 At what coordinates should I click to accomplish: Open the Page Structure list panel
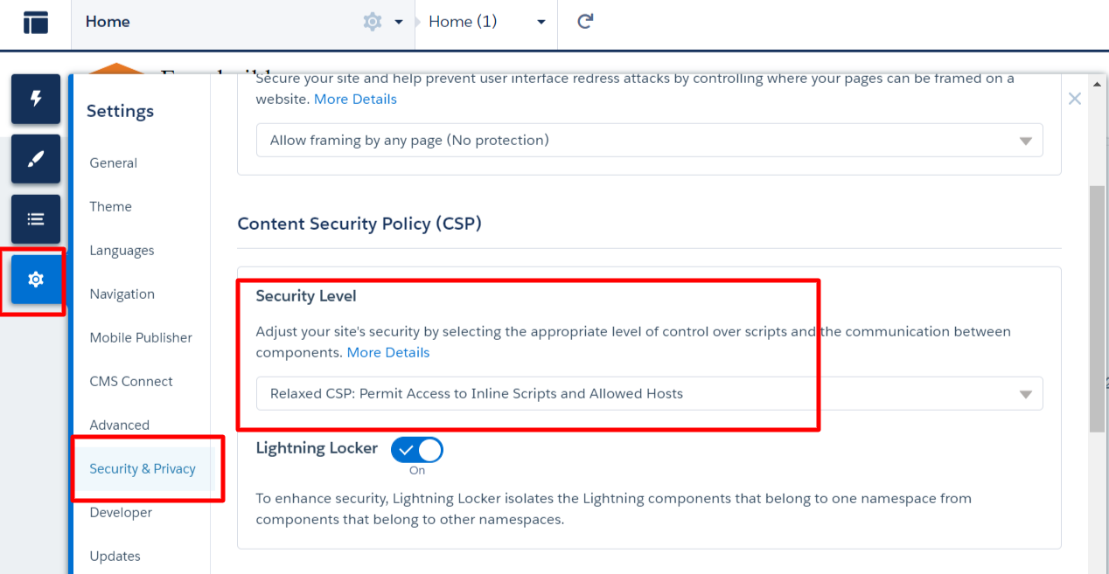36,219
